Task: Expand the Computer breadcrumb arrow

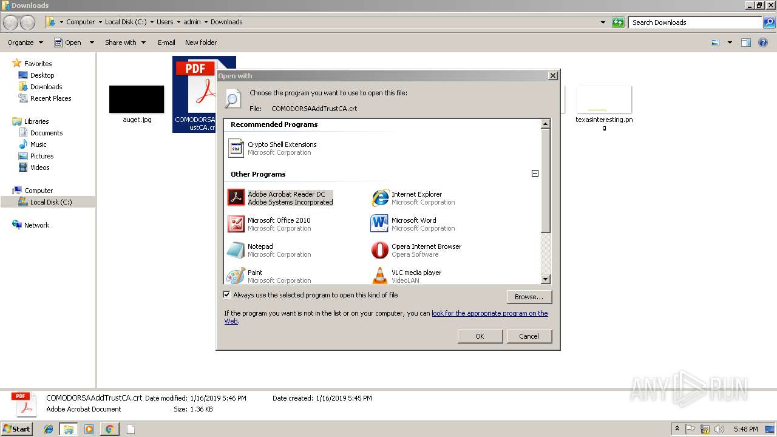Action: (x=100, y=22)
